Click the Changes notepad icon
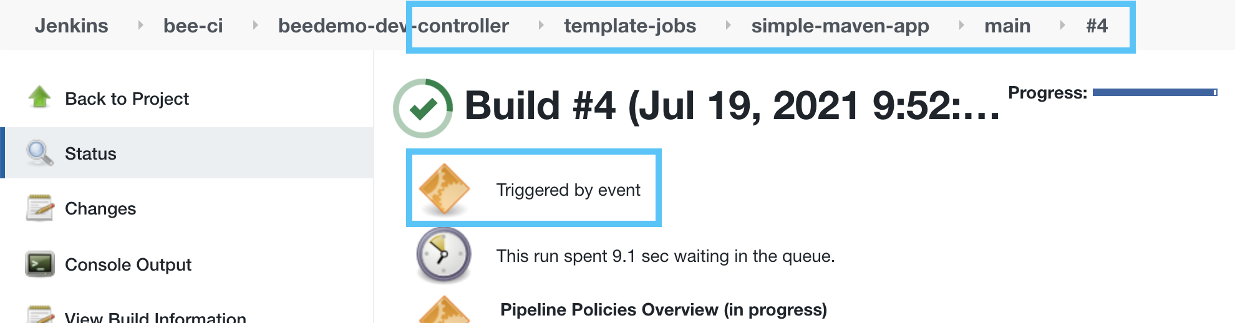 point(40,208)
